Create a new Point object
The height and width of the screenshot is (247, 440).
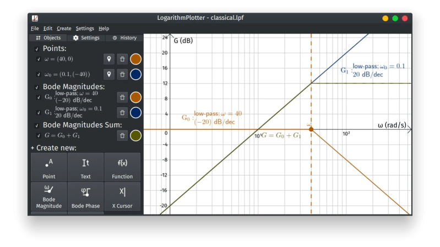[x=49, y=167]
